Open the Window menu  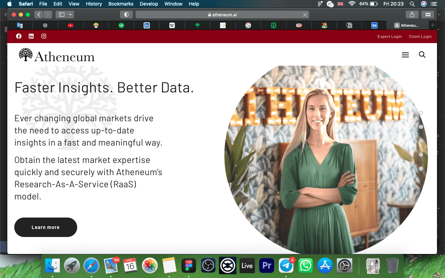(x=173, y=4)
